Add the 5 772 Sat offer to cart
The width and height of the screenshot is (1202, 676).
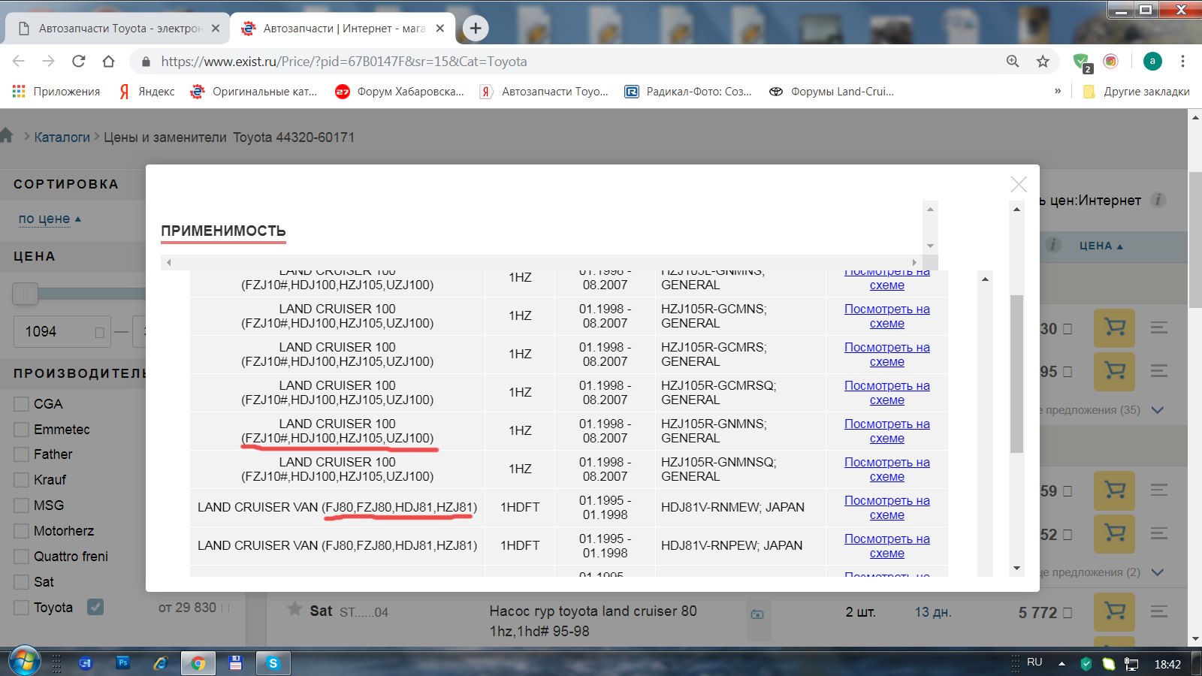[x=1114, y=612]
